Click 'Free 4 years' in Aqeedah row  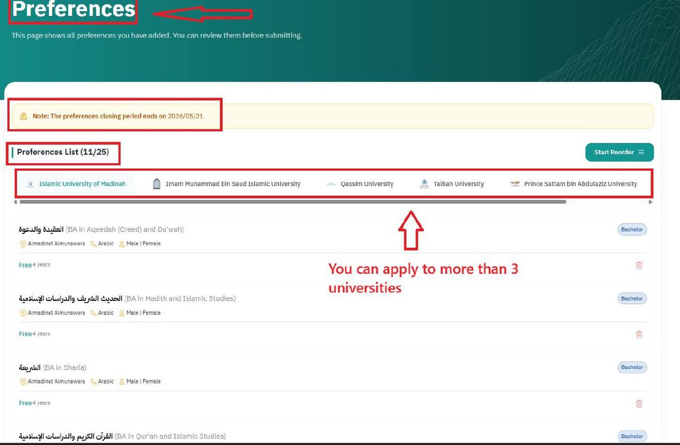click(35, 265)
